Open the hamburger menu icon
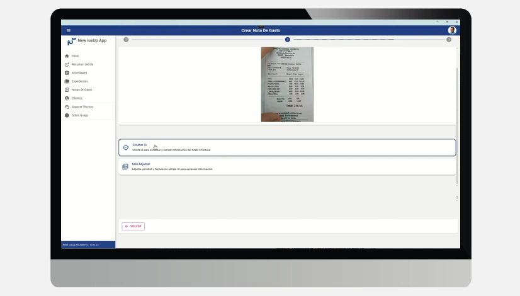The height and width of the screenshot is (296, 520). pyautogui.click(x=69, y=30)
